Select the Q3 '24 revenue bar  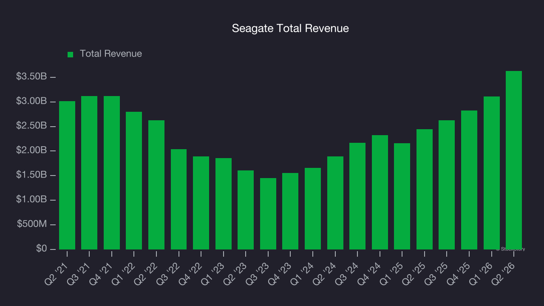coord(357,196)
